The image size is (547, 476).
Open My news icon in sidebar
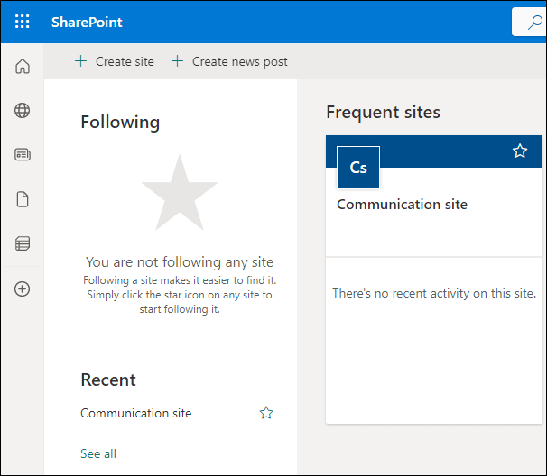23,154
